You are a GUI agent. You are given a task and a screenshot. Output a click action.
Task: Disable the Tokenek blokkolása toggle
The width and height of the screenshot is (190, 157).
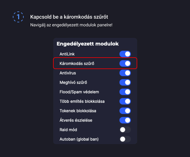(x=125, y=111)
